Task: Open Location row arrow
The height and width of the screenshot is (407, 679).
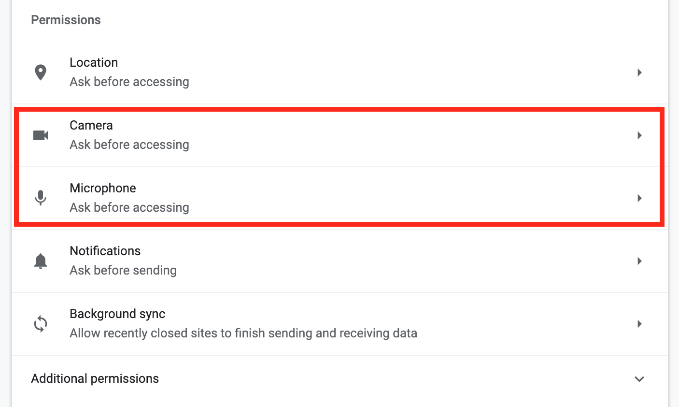Action: (x=639, y=73)
